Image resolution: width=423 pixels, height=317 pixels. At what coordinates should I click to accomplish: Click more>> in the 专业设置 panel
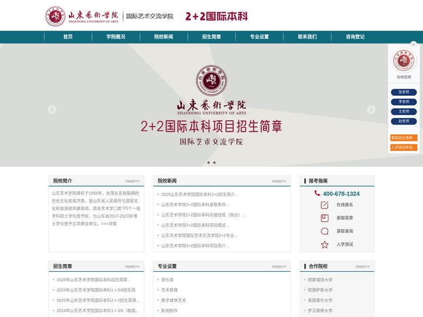(x=279, y=267)
